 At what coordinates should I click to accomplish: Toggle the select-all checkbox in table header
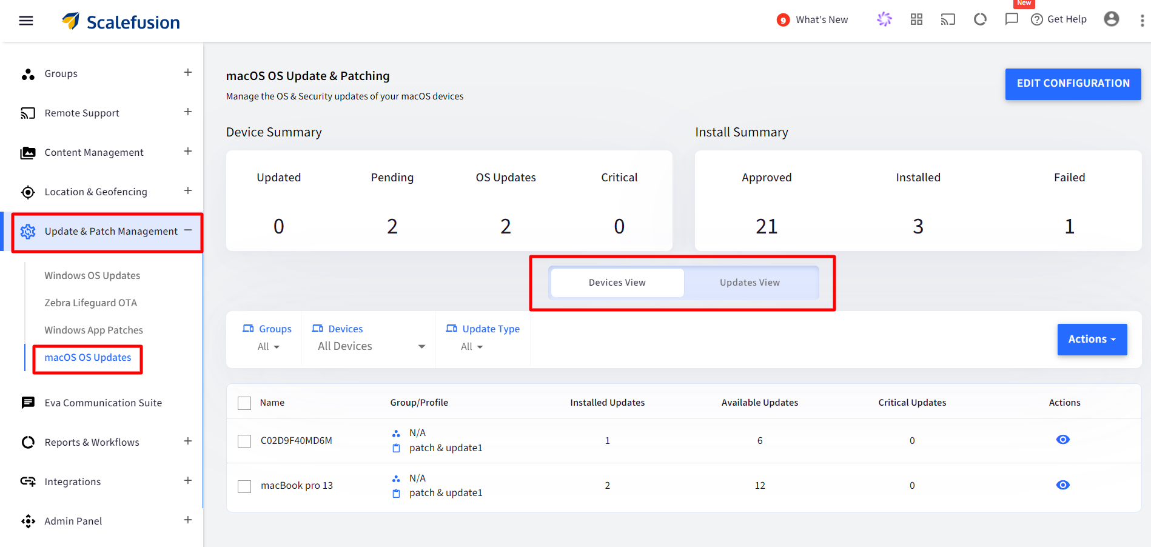[x=244, y=403]
